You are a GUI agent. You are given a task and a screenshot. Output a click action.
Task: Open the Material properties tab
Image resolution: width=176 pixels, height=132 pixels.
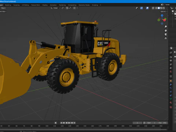[x=171, y=103]
